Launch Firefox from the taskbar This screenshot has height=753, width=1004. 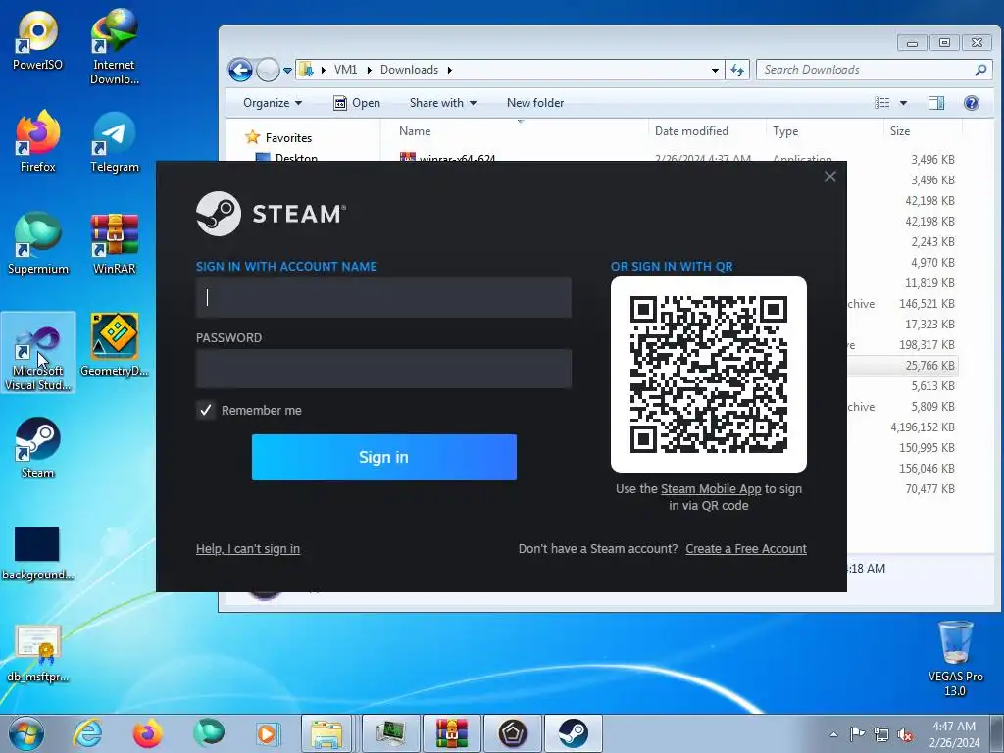(x=147, y=733)
